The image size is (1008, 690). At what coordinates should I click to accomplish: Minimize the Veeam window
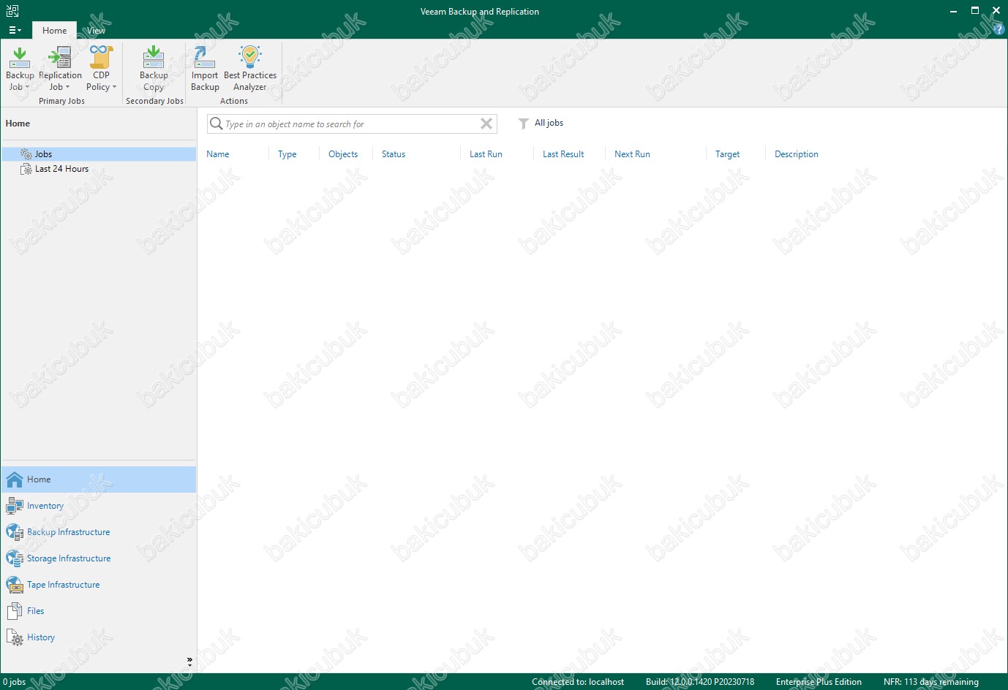point(953,11)
